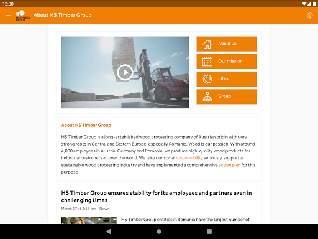Open the Our mission page
318x239 pixels.
point(227,62)
